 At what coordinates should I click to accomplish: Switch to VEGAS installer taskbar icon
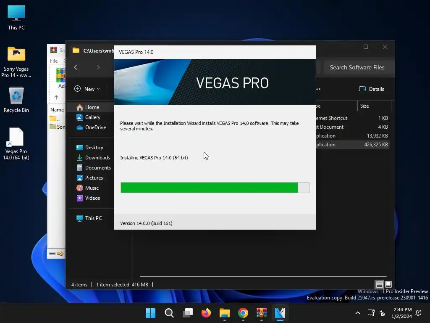point(280,313)
